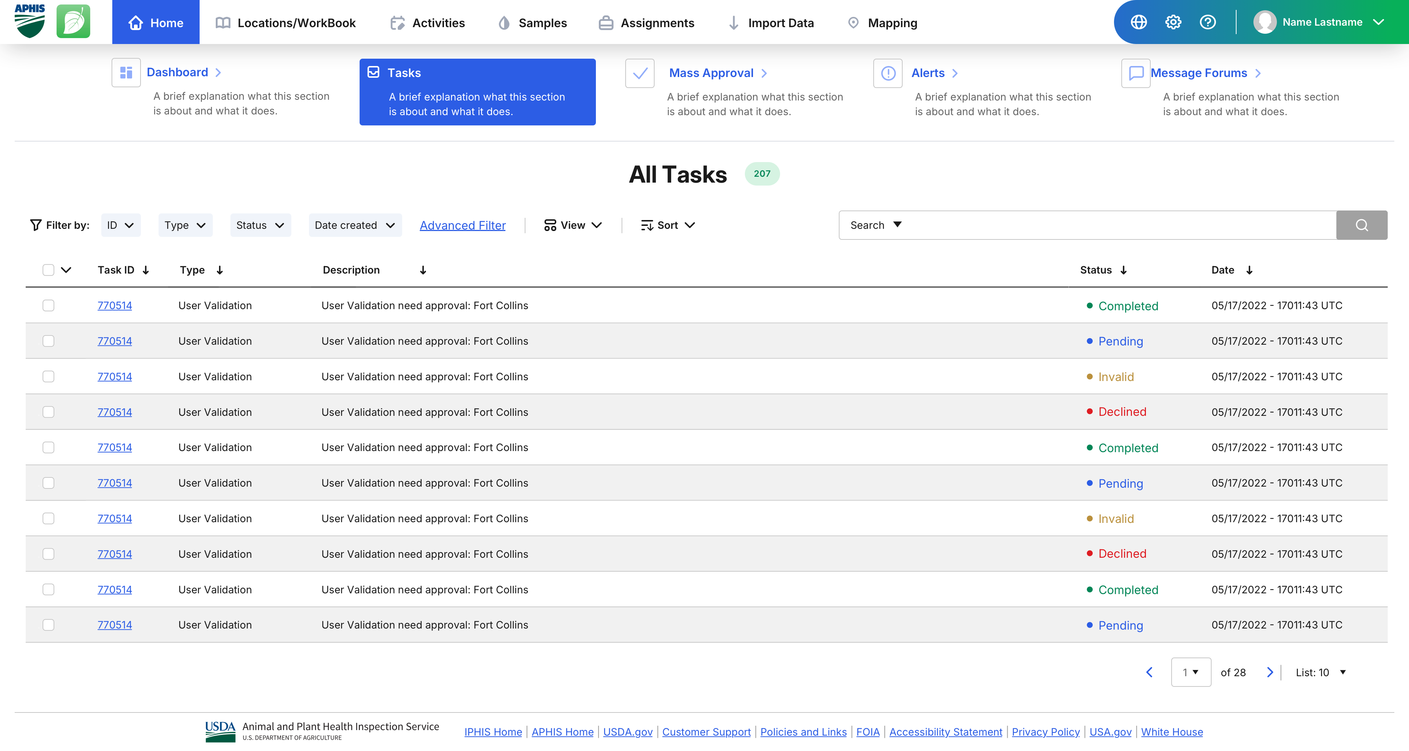Click the help question mark icon

tap(1208, 22)
